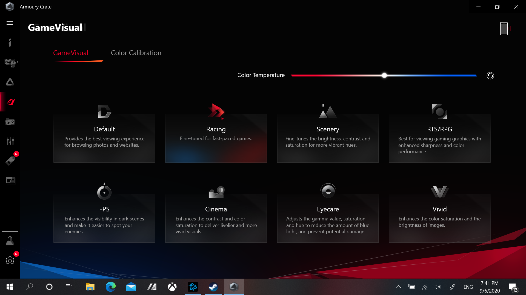Open the battery status tray icon

pos(411,287)
